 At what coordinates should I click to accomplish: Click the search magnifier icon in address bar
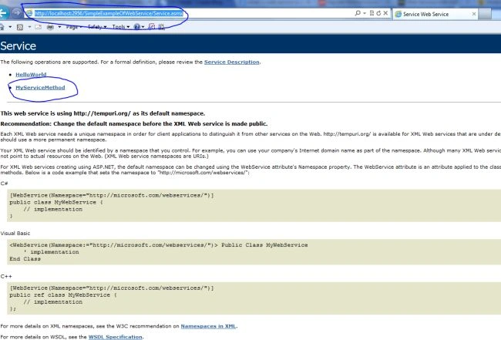[x=358, y=13]
